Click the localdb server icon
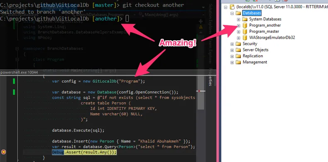Screen dimensions: 328x162 click(232, 7)
